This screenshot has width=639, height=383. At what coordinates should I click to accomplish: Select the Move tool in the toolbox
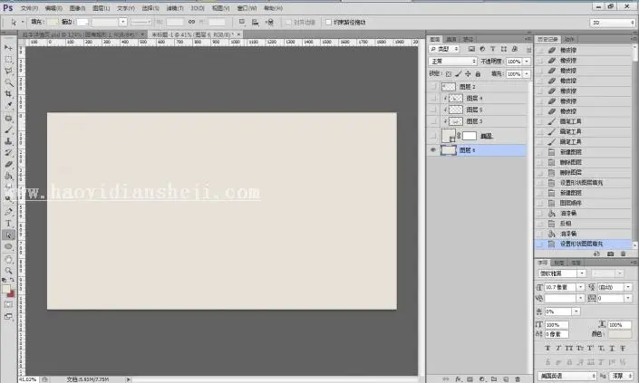(x=8, y=48)
